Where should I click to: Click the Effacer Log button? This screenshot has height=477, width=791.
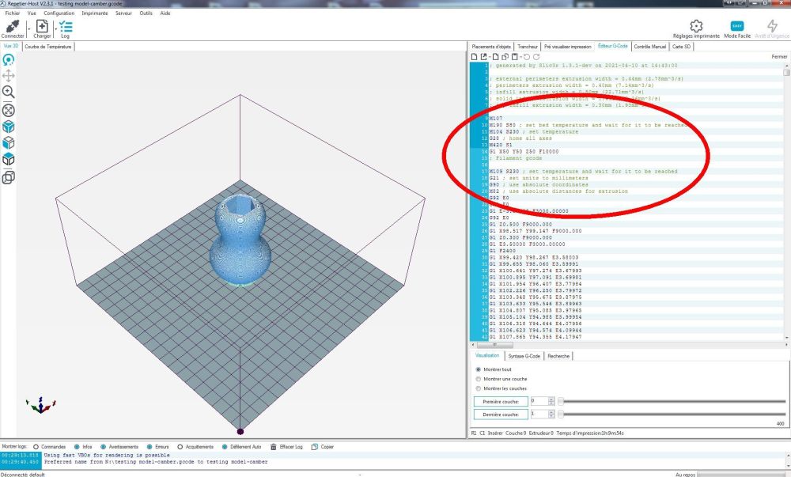(x=286, y=447)
